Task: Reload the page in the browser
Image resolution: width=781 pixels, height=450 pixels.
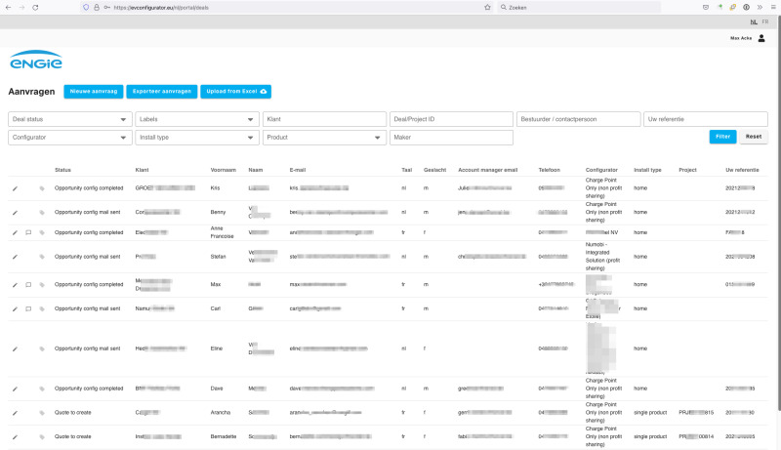Action: click(x=50, y=7)
